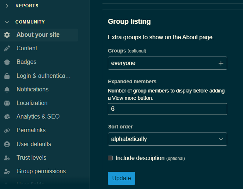
Task: Click the gear icon for About your site
Action: point(7,35)
